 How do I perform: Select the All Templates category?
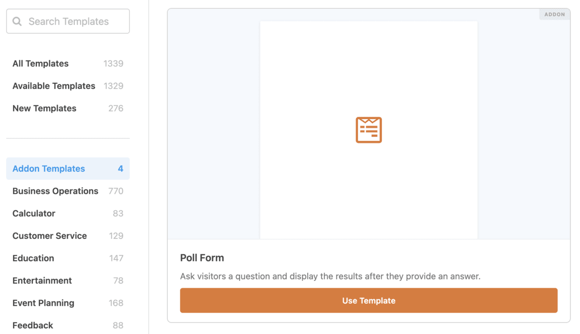click(x=40, y=63)
